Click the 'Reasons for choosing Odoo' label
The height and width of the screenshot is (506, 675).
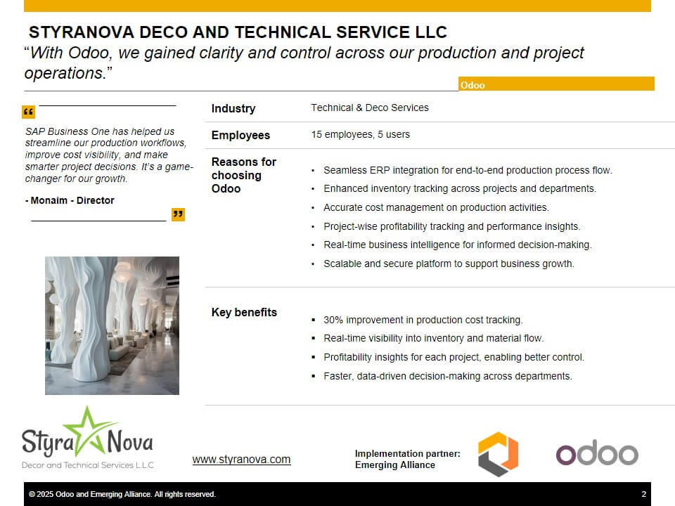click(244, 175)
